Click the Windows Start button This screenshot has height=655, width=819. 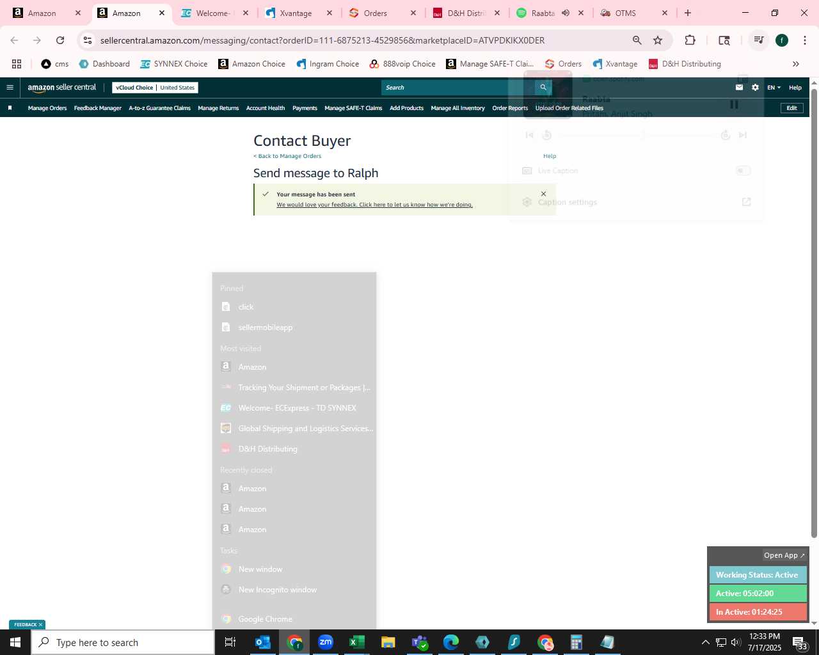(x=15, y=642)
